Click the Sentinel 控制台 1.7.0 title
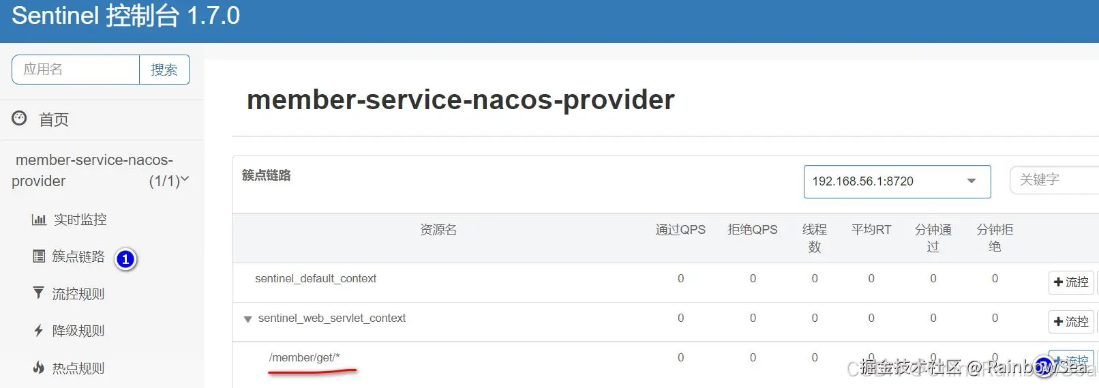This screenshot has width=1099, height=388. coord(126,16)
